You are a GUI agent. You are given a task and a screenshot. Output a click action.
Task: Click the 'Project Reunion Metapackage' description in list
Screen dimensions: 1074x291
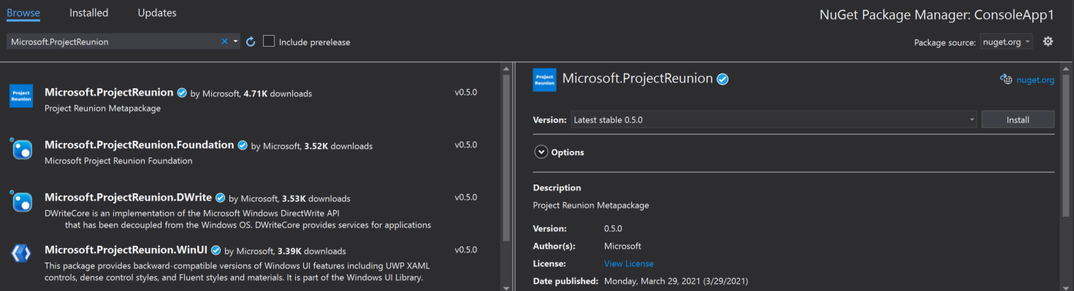point(102,108)
